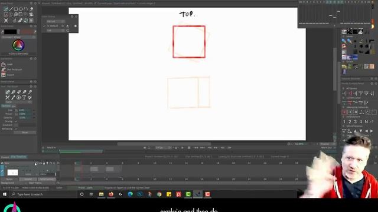This screenshot has width=378, height=212.
Task: Toggle the Default row checkmark
Action: point(44,26)
